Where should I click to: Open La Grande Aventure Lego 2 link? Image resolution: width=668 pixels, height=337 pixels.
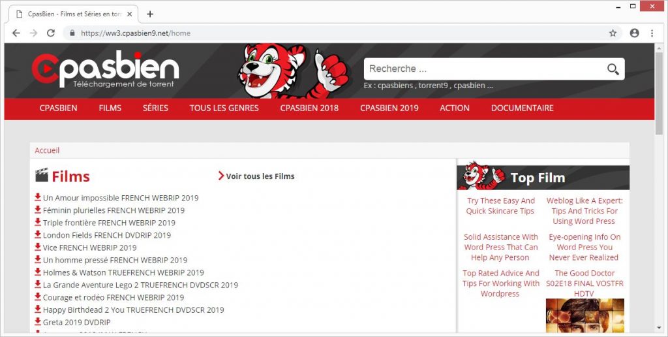[141, 285]
